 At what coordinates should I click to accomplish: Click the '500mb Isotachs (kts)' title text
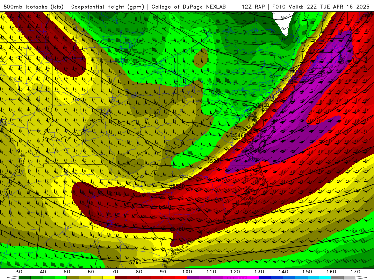(33, 7)
